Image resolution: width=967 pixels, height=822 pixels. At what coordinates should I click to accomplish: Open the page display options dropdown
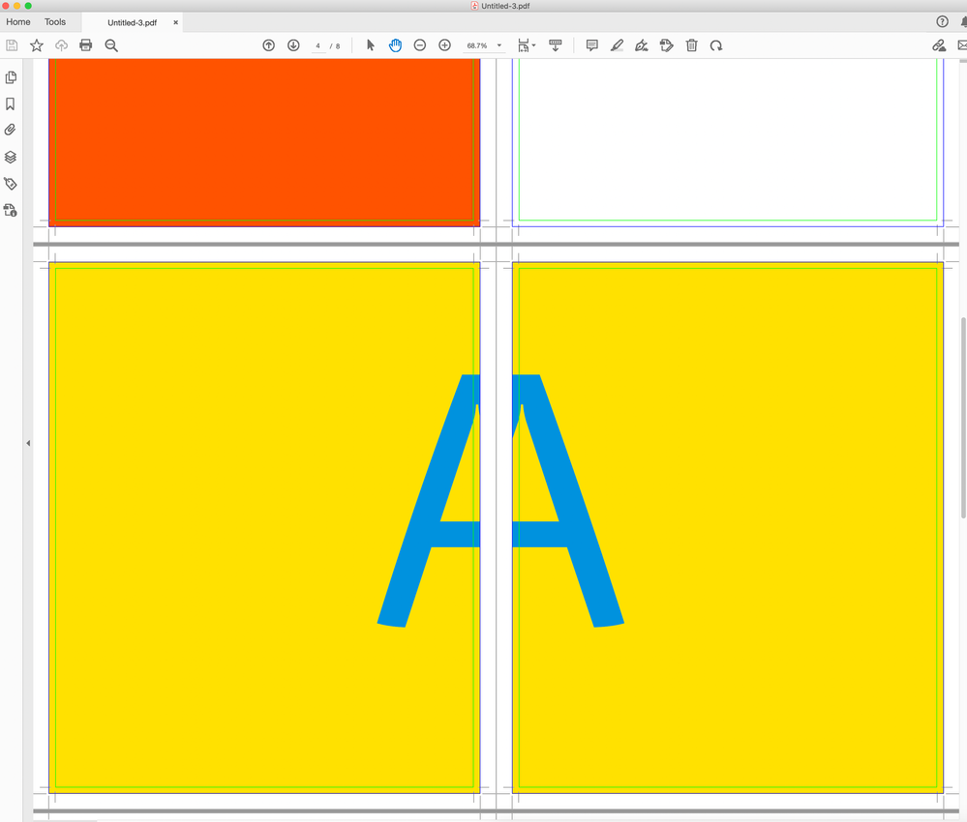(528, 44)
